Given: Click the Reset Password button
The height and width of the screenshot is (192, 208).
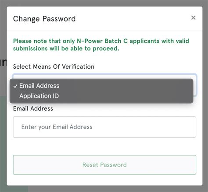Looking at the screenshot, I should point(104,165).
